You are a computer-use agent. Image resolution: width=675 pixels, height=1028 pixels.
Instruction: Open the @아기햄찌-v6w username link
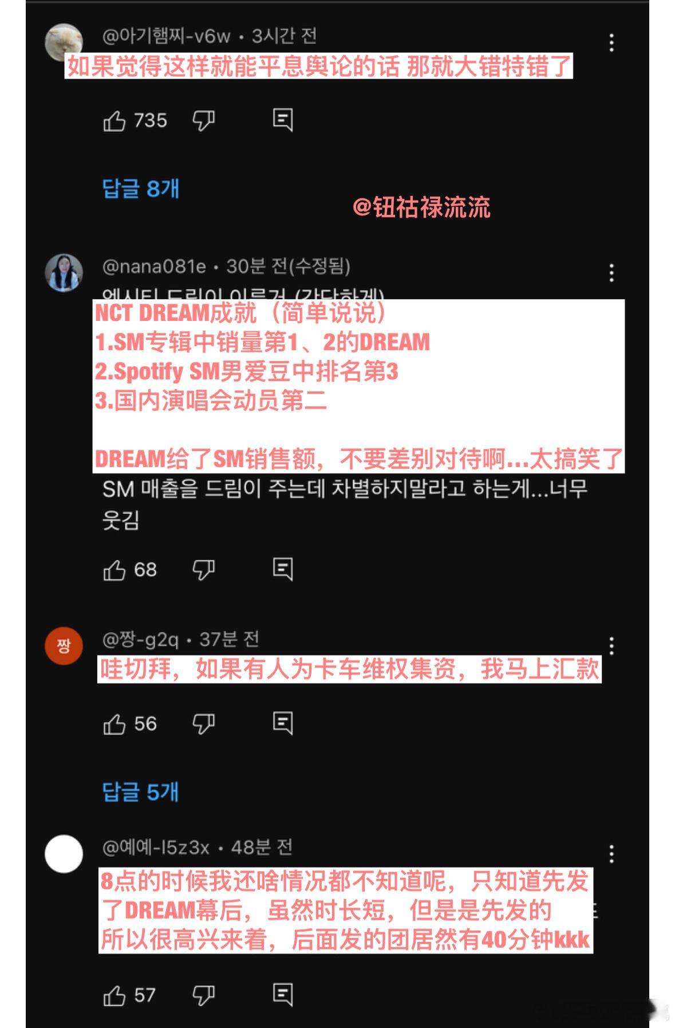pyautogui.click(x=166, y=36)
